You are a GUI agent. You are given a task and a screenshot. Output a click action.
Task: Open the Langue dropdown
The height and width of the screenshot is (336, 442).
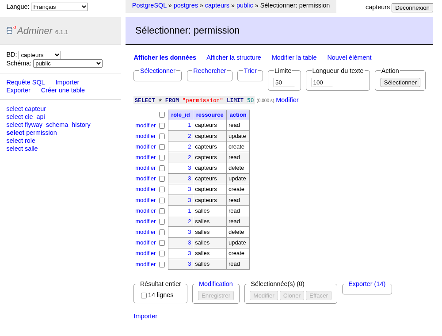[60, 7]
